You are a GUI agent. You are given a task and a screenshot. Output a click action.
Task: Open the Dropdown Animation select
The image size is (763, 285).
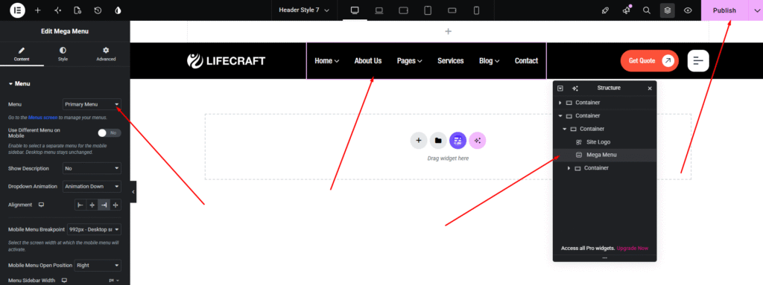pyautogui.click(x=92, y=186)
